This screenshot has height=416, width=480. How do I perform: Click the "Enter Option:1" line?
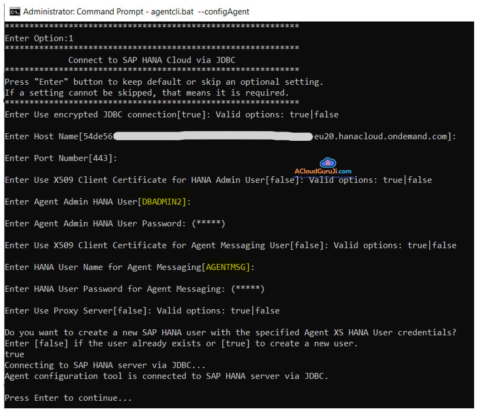(x=39, y=38)
